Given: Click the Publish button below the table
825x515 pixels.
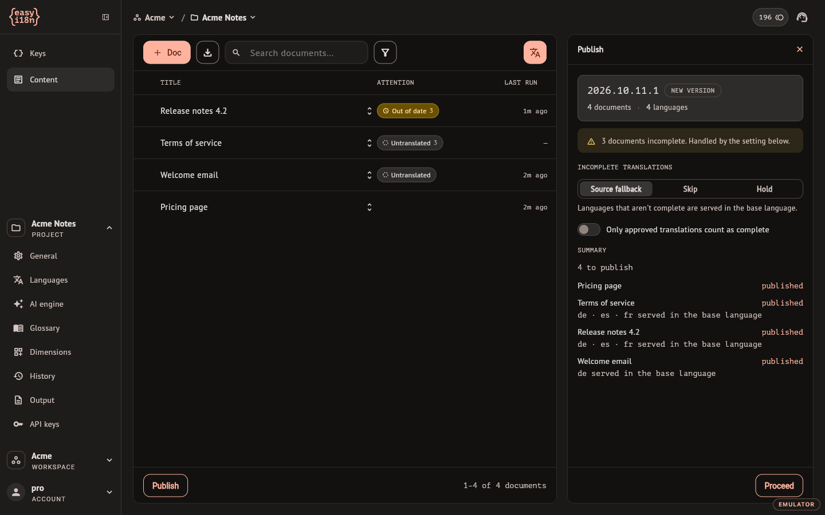Looking at the screenshot, I should pos(166,486).
